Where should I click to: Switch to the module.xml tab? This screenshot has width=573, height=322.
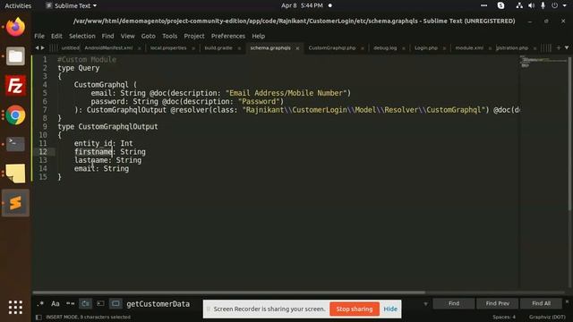click(x=469, y=47)
